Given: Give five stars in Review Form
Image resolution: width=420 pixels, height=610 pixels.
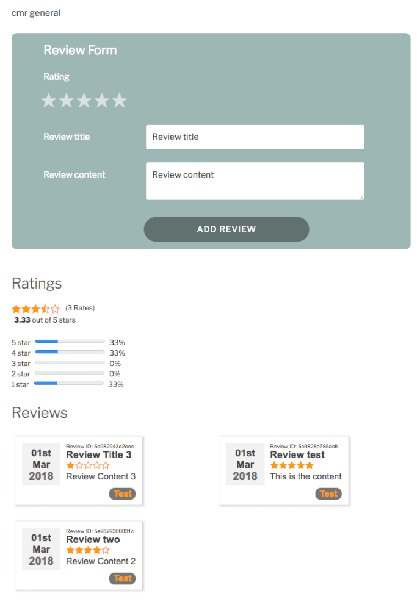Looking at the screenshot, I should [120, 101].
